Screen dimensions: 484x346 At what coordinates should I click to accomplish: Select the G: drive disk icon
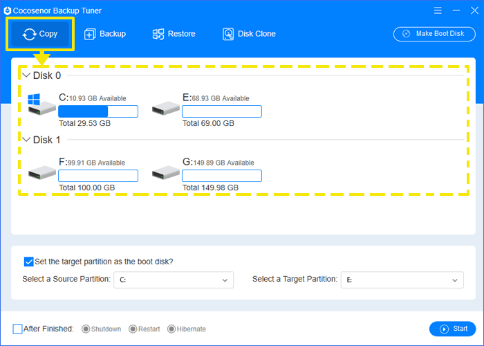[x=166, y=172]
